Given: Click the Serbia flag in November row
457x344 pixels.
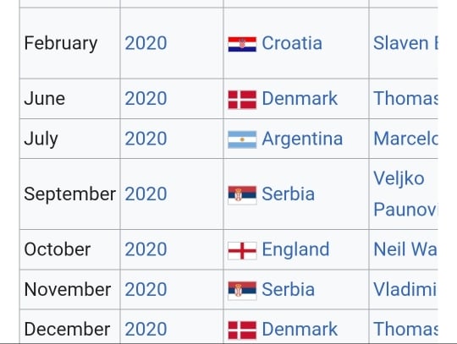Looking at the screenshot, I should coord(242,291).
